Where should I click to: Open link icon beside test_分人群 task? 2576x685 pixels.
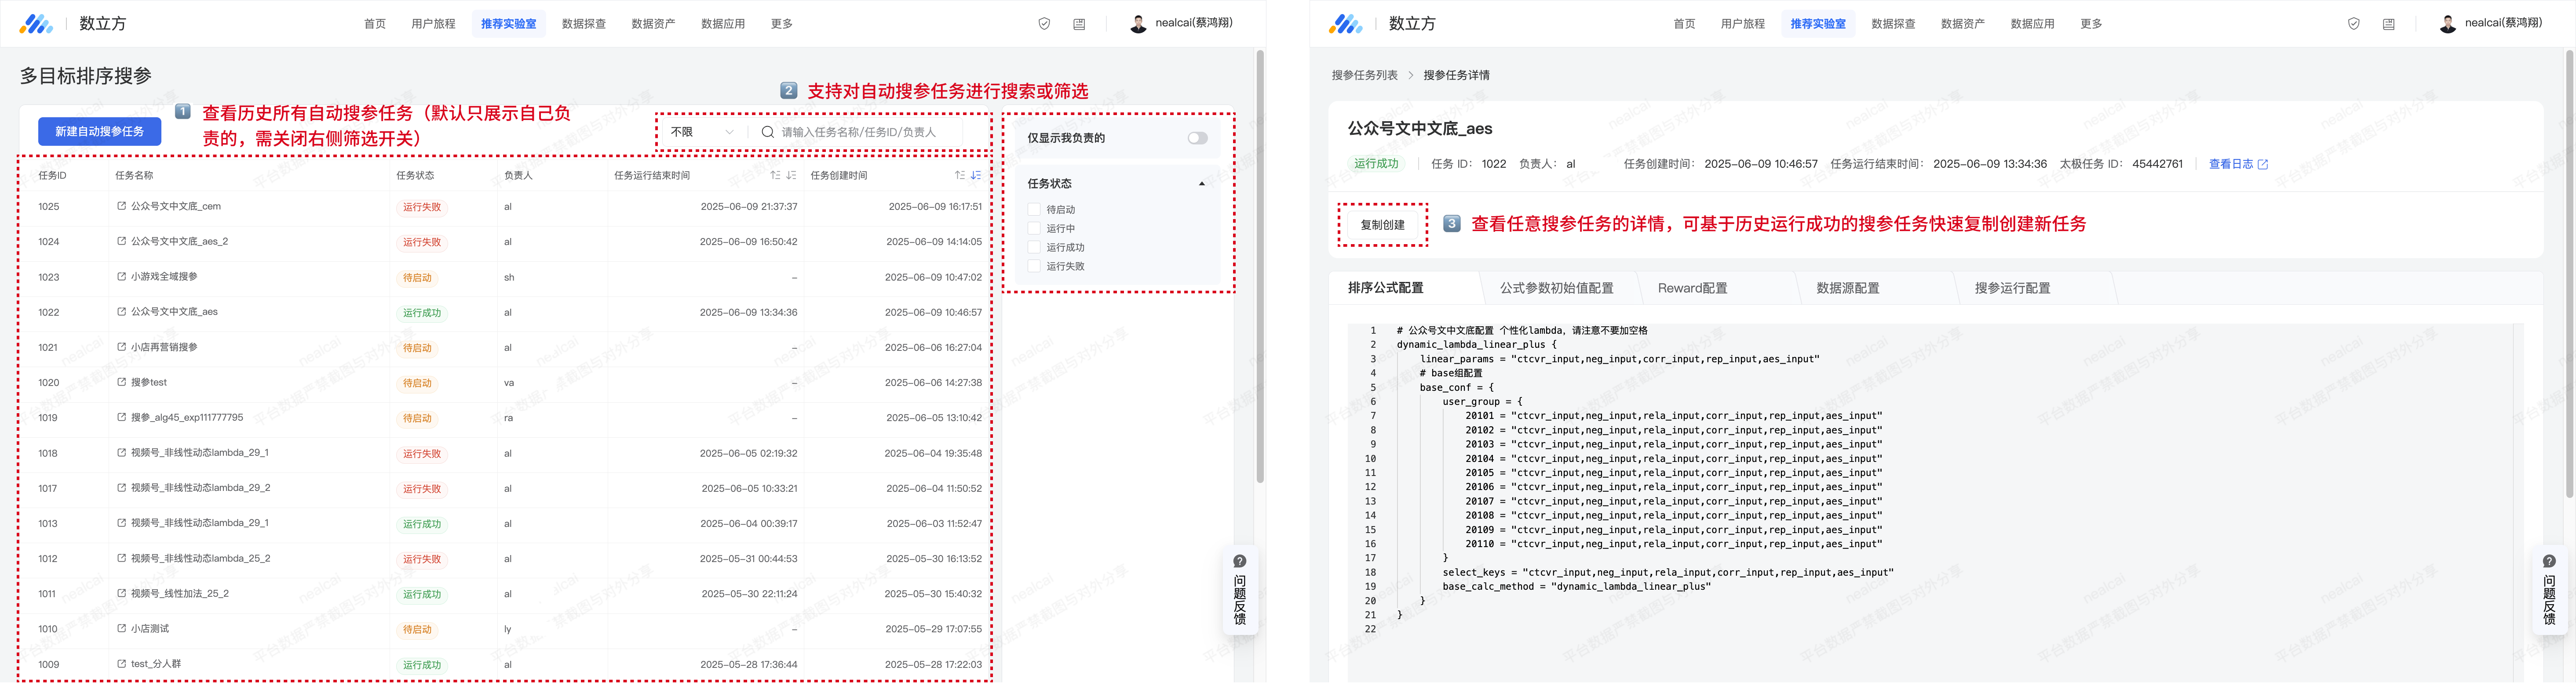point(122,664)
